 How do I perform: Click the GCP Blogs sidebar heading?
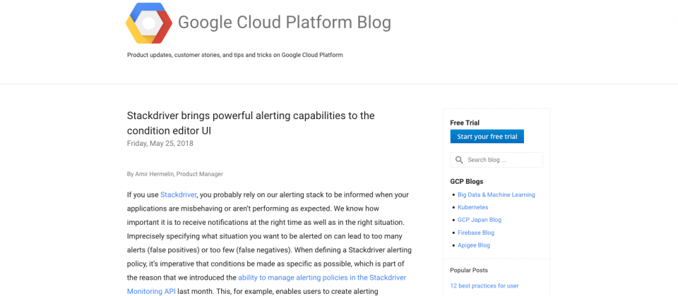466,182
